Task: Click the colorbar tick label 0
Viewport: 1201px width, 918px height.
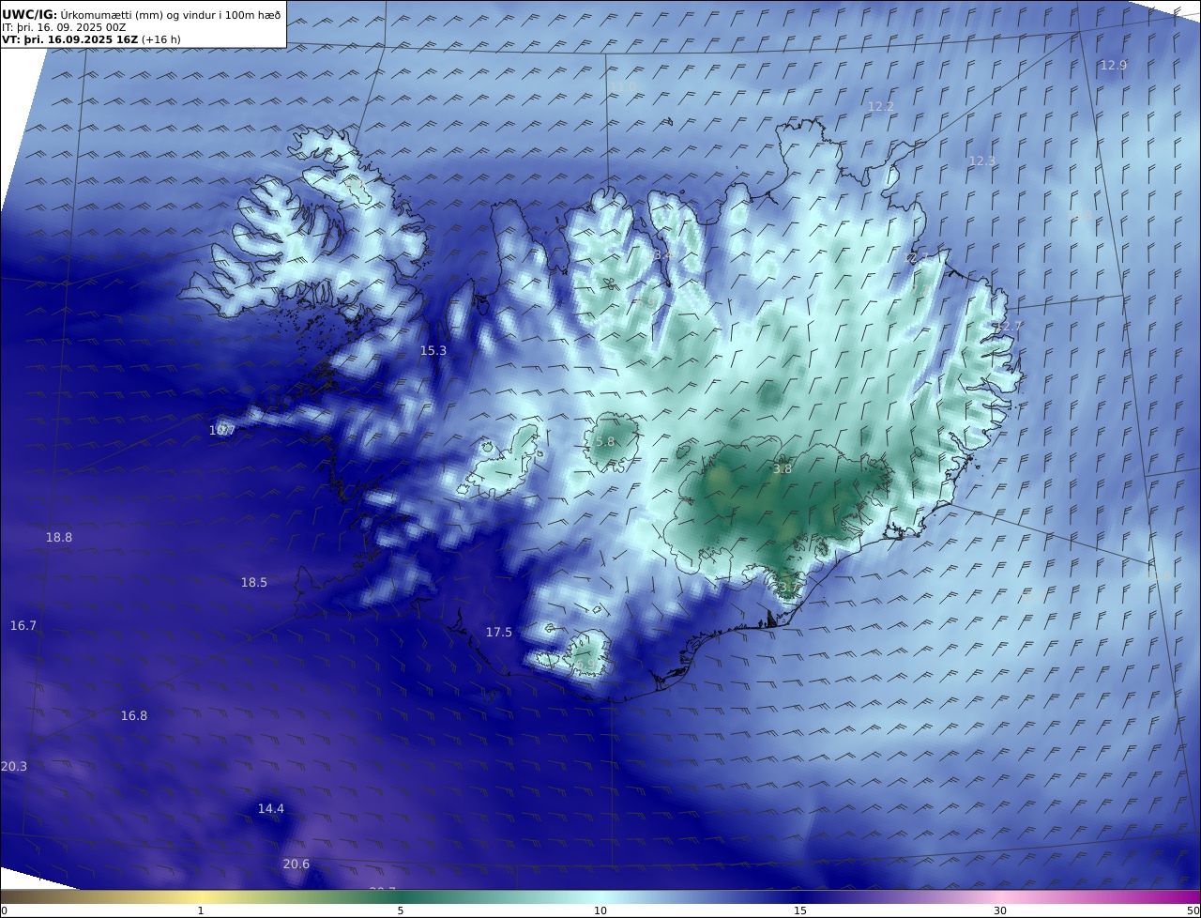Action: coord(4,910)
